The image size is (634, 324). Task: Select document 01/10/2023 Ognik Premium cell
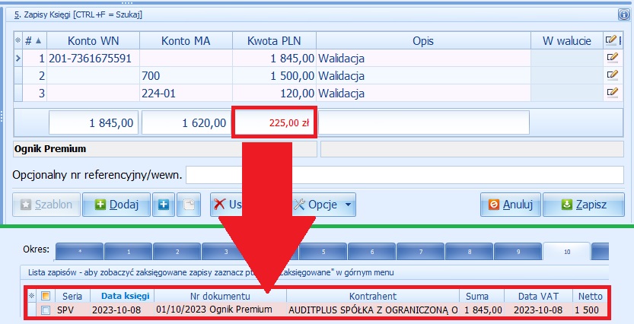[x=220, y=310]
